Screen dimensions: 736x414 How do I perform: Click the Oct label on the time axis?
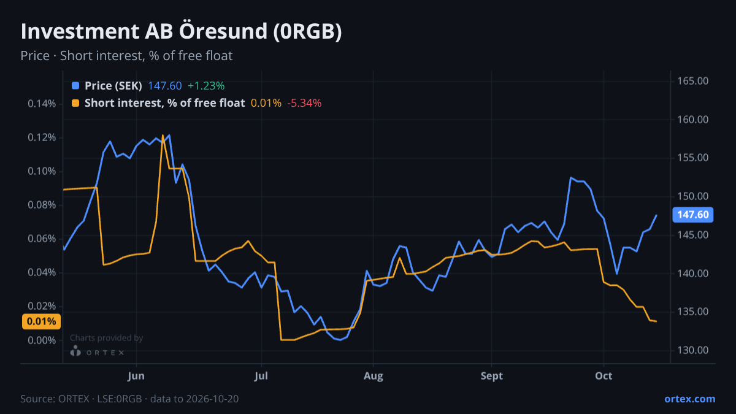tap(604, 376)
